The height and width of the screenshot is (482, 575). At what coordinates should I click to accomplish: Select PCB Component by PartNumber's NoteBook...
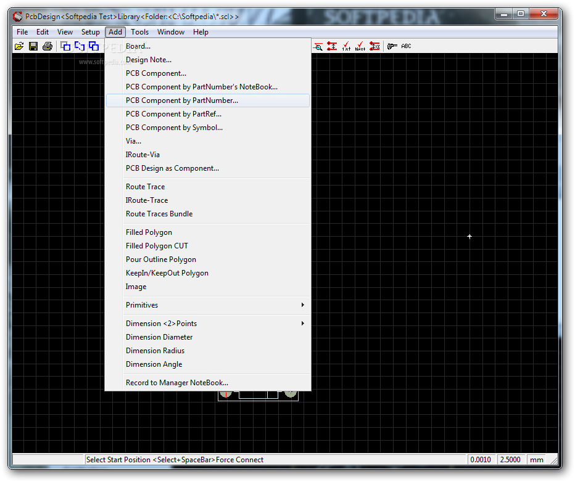point(208,87)
